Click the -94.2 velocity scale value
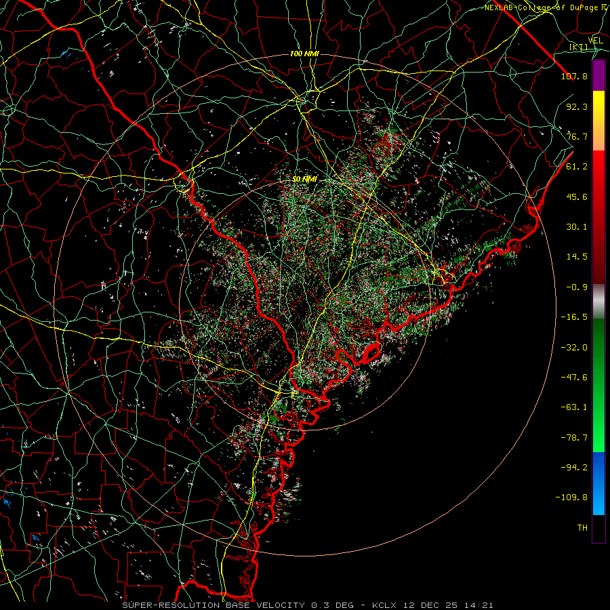The image size is (610, 610). [574, 468]
